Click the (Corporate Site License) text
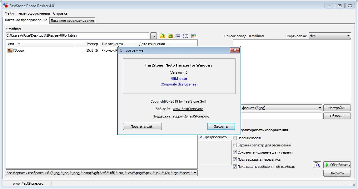Image resolution: width=358 pixels, height=189 pixels. (179, 84)
